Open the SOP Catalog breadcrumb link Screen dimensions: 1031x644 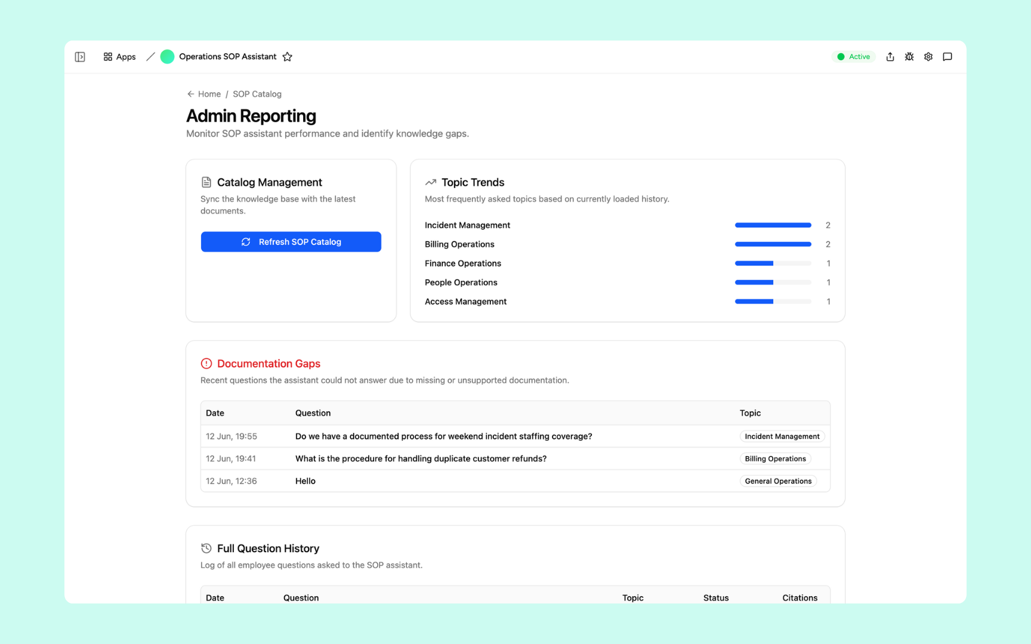[x=257, y=94]
